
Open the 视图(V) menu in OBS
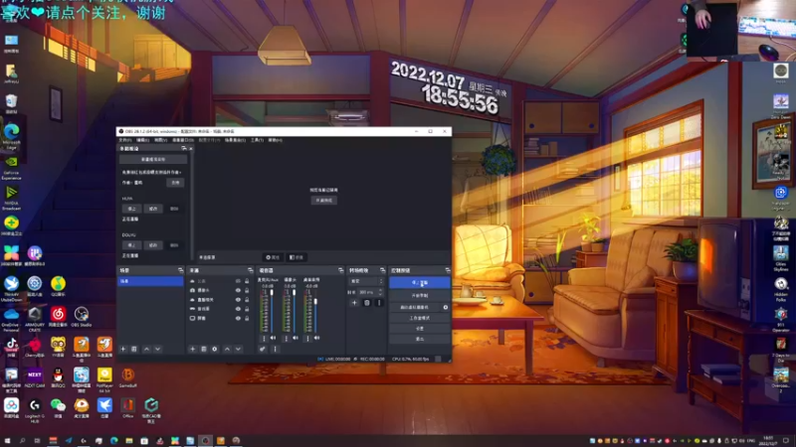pyautogui.click(x=160, y=140)
